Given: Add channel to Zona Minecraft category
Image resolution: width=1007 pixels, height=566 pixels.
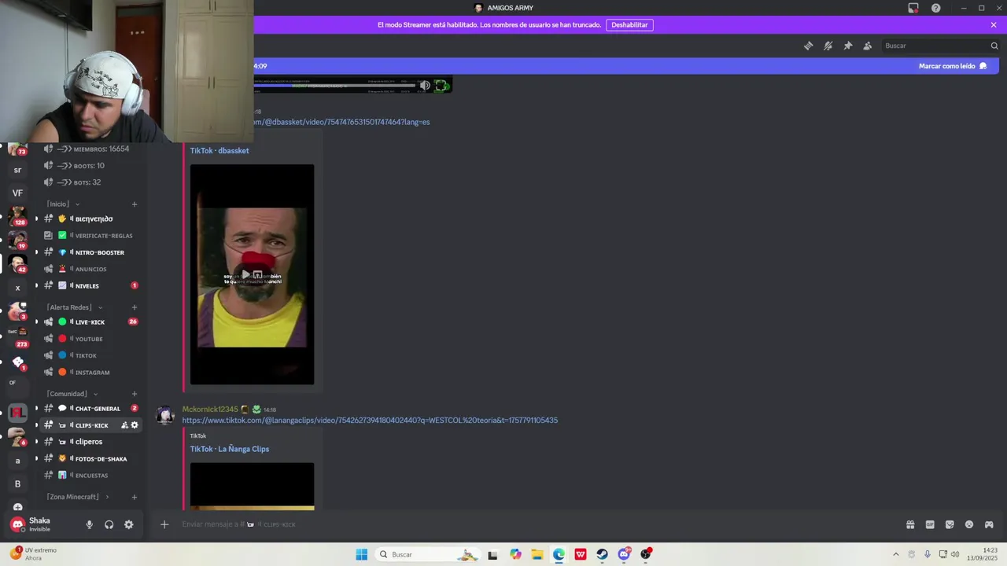Looking at the screenshot, I should [x=135, y=497].
